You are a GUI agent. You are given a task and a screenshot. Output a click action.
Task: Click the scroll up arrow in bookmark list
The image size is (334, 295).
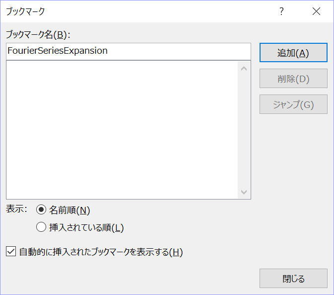244,68
